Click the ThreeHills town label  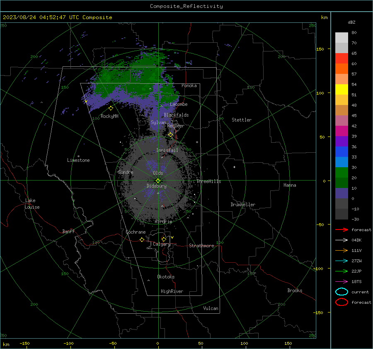click(x=208, y=181)
